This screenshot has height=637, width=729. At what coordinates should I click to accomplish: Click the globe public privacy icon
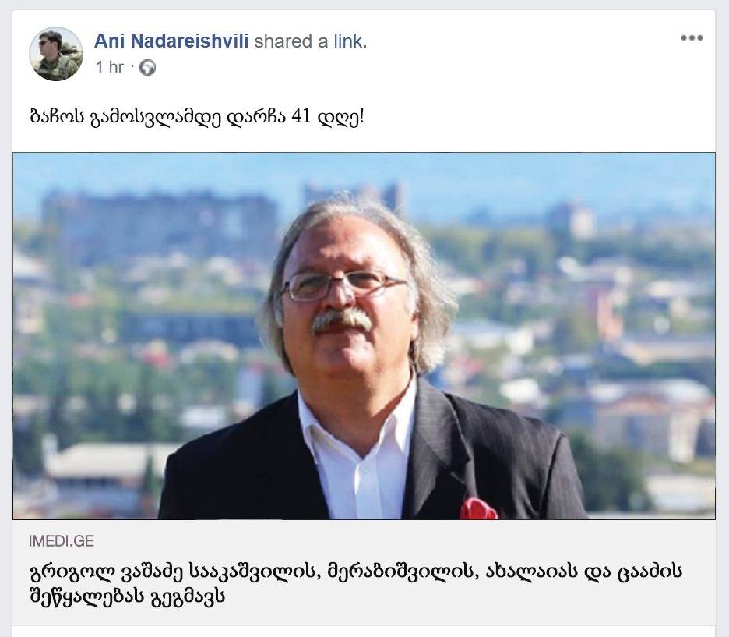(147, 68)
